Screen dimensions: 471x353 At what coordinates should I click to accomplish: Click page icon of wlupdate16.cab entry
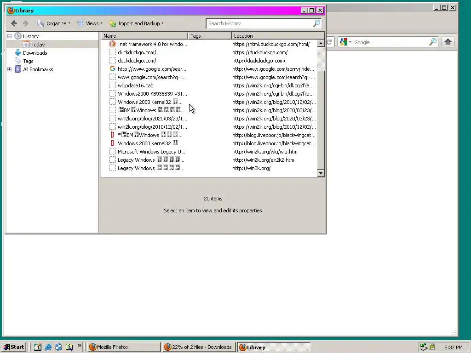(x=112, y=85)
